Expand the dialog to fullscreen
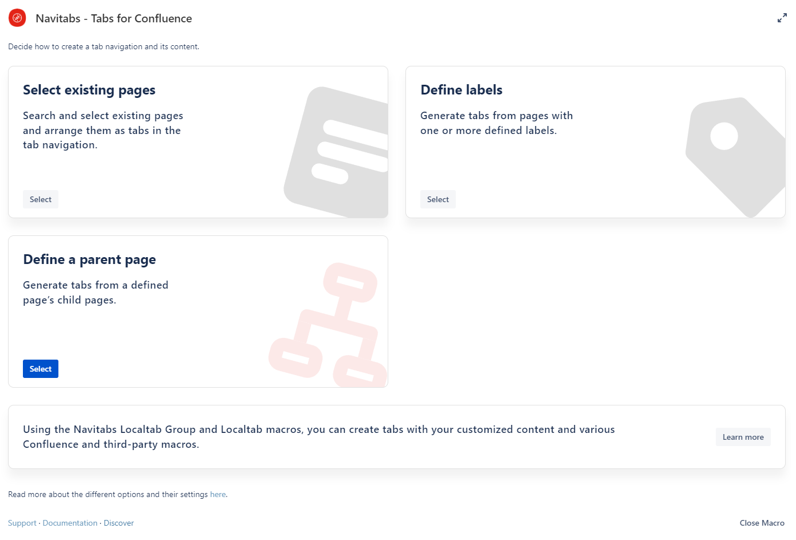 pyautogui.click(x=782, y=18)
